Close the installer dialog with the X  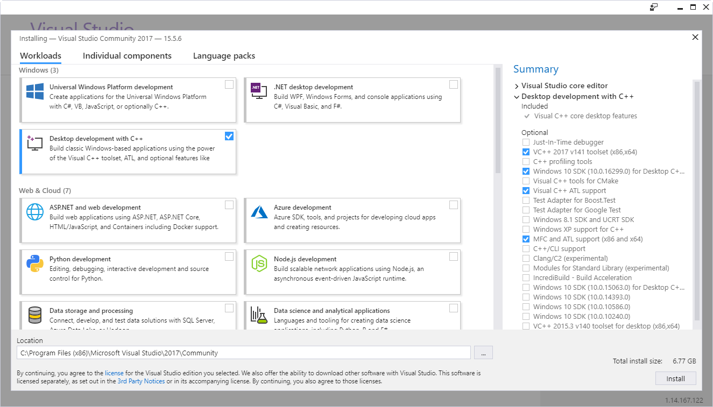[695, 37]
